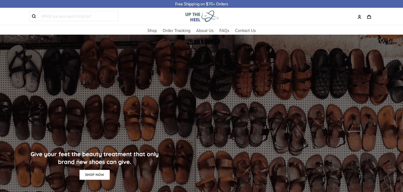This screenshot has width=403, height=192.
Task: Click the Up The Heel logo
Action: pos(202,16)
